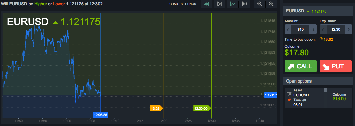
Task: Click the $18.00 open option outcome
Action: click(x=339, y=98)
